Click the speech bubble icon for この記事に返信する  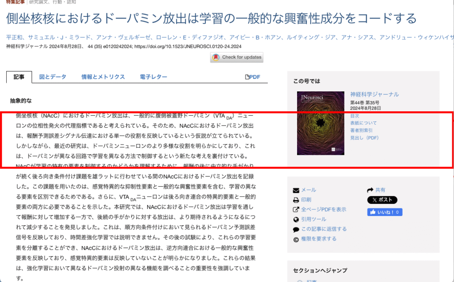296,229
